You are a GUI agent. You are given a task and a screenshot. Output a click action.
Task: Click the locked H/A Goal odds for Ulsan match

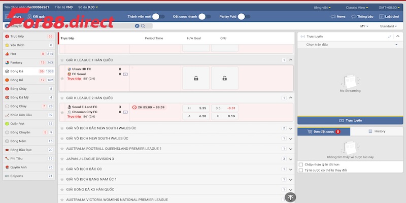coord(195,78)
